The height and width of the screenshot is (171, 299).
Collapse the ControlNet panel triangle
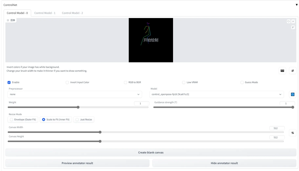click(297, 5)
